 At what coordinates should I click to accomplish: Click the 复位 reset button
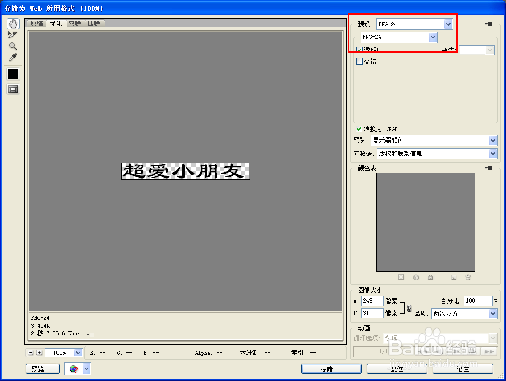[x=397, y=369]
